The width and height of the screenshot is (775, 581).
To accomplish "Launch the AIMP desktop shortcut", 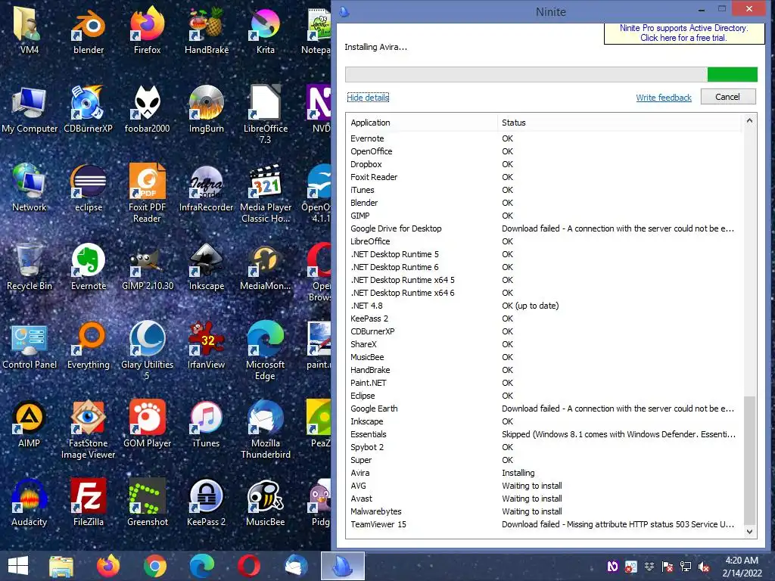I will [30, 424].
